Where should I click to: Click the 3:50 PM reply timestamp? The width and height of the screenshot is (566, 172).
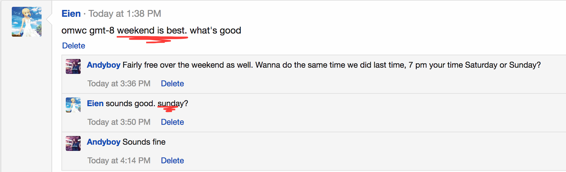[x=119, y=122]
